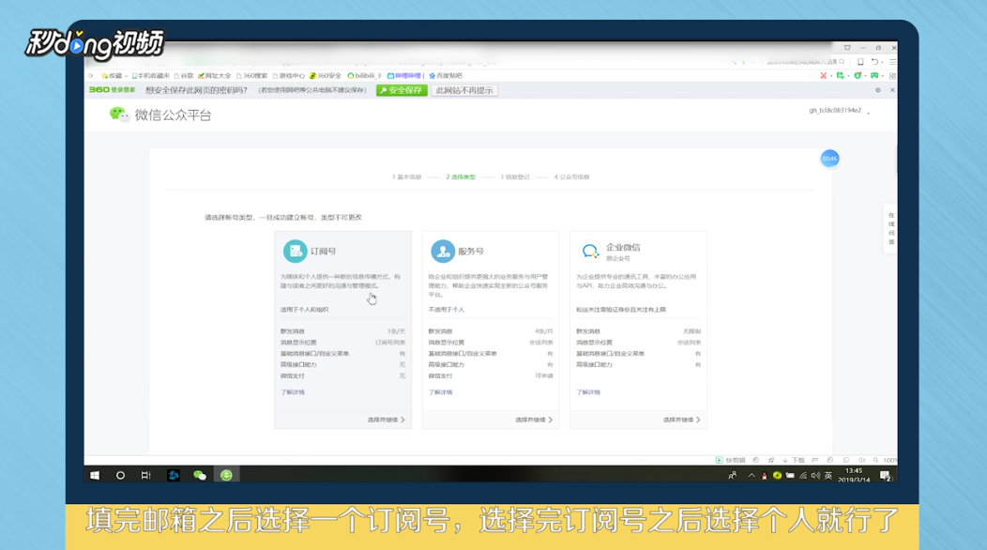Open WeChat from the taskbar
The image size is (987, 550).
tap(200, 475)
